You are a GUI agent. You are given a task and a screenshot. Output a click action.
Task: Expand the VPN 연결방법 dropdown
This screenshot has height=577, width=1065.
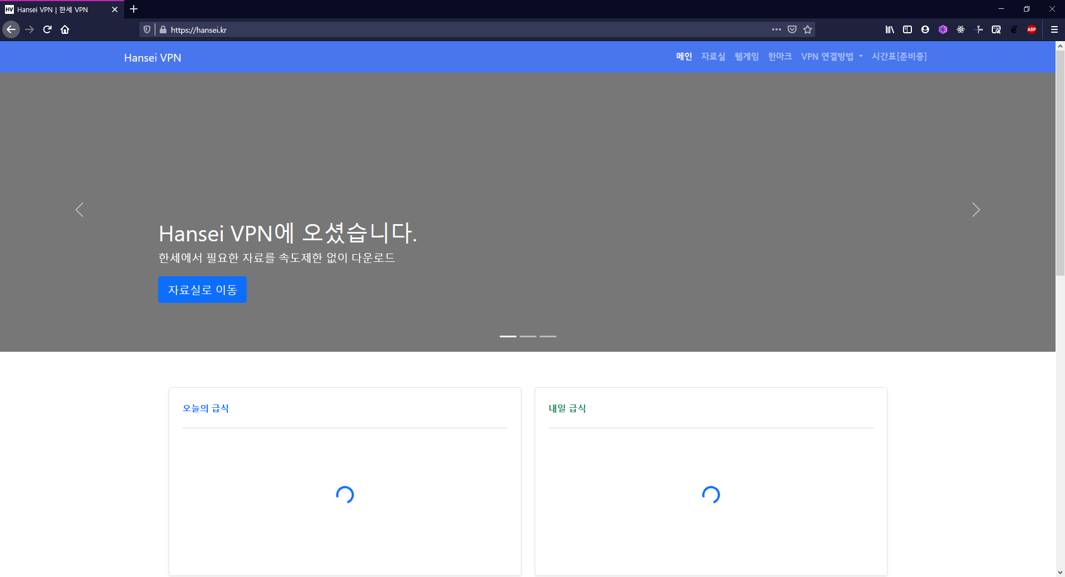pos(831,56)
